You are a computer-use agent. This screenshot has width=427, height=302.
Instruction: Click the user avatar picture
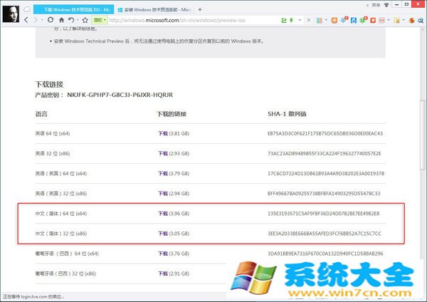click(11, 14)
